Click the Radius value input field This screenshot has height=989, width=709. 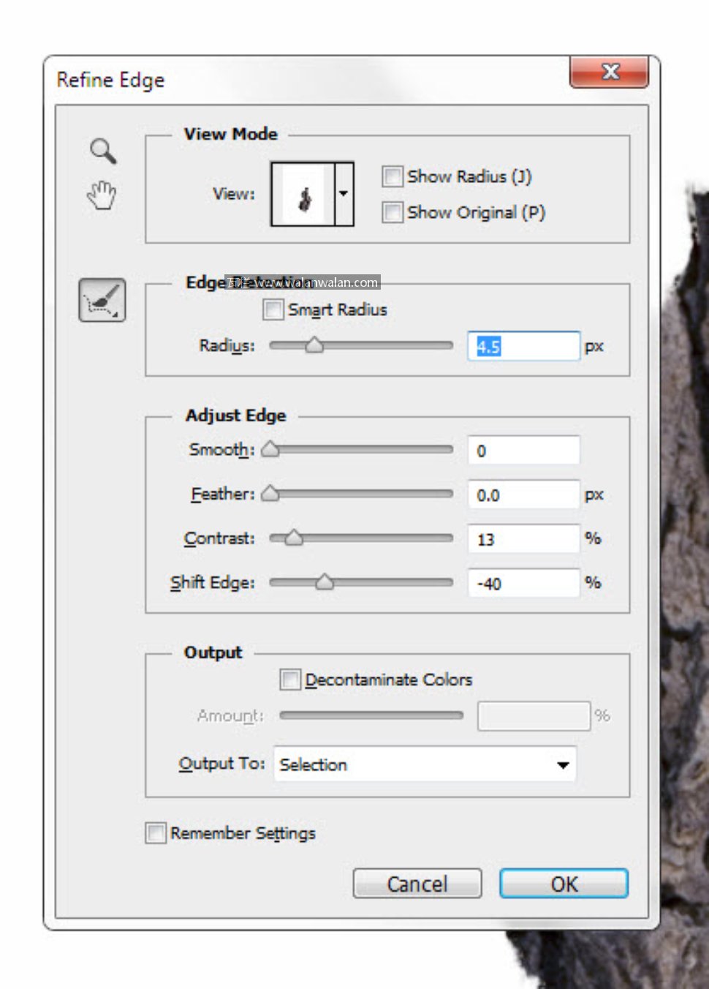click(523, 346)
